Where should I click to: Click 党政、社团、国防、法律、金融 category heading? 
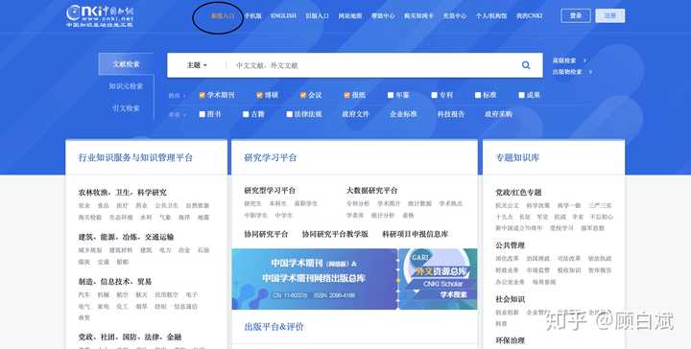point(130,337)
